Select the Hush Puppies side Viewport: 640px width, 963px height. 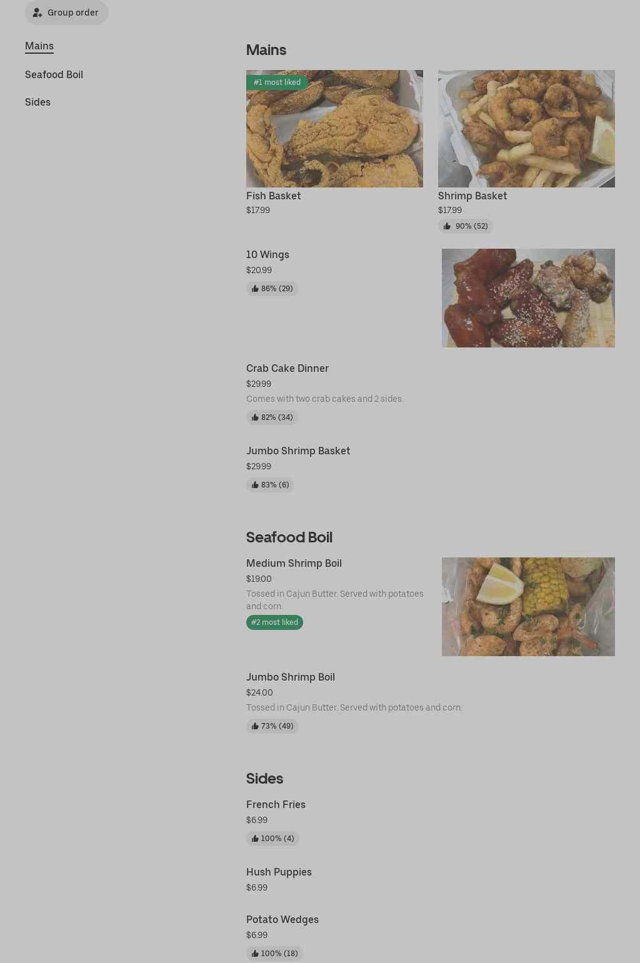tap(279, 872)
